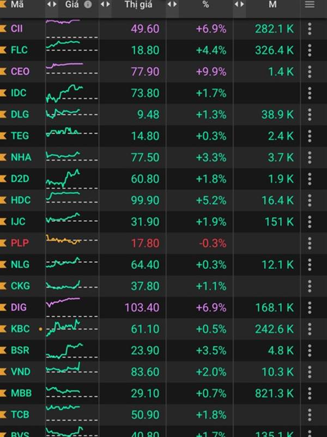Image resolution: width=327 pixels, height=437 pixels.
Task: Open the hamburger menu in the header
Action: pyautogui.click(x=310, y=4)
